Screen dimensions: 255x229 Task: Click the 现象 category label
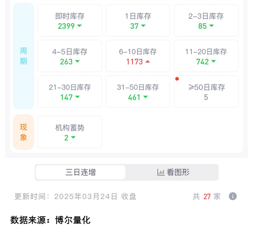[x=24, y=132]
